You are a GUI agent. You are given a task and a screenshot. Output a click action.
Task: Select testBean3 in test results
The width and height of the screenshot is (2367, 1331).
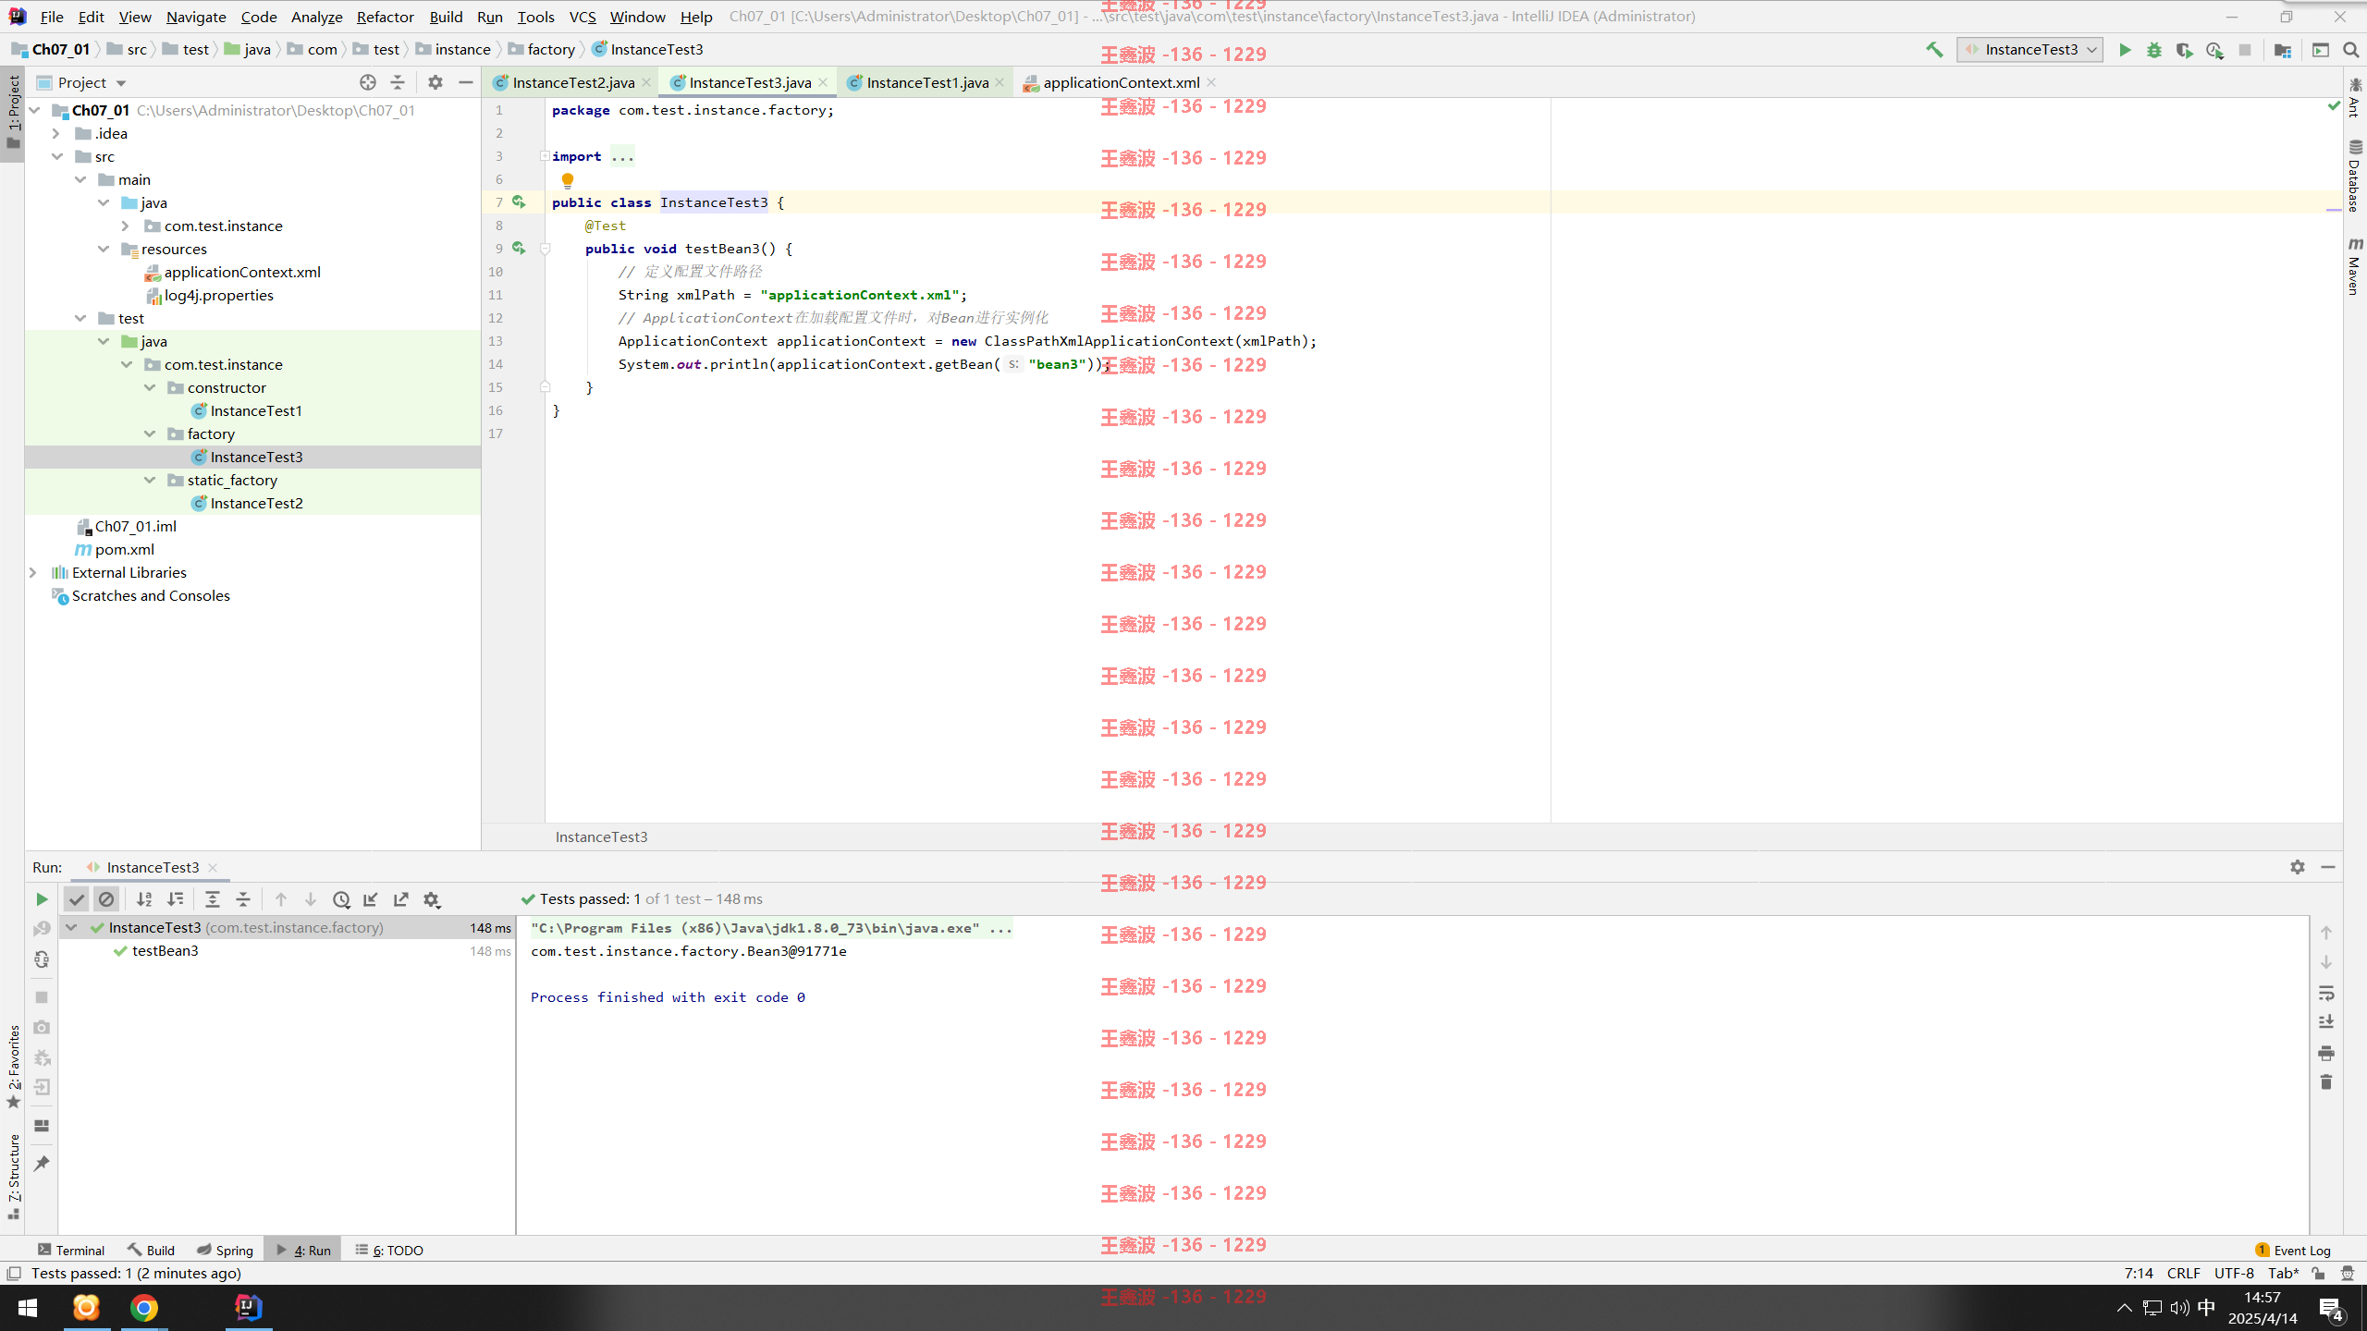pos(165,950)
